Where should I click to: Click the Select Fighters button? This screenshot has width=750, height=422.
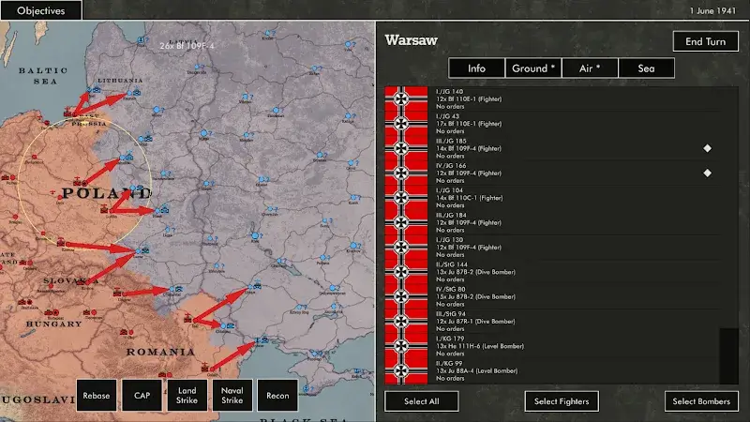561,401
